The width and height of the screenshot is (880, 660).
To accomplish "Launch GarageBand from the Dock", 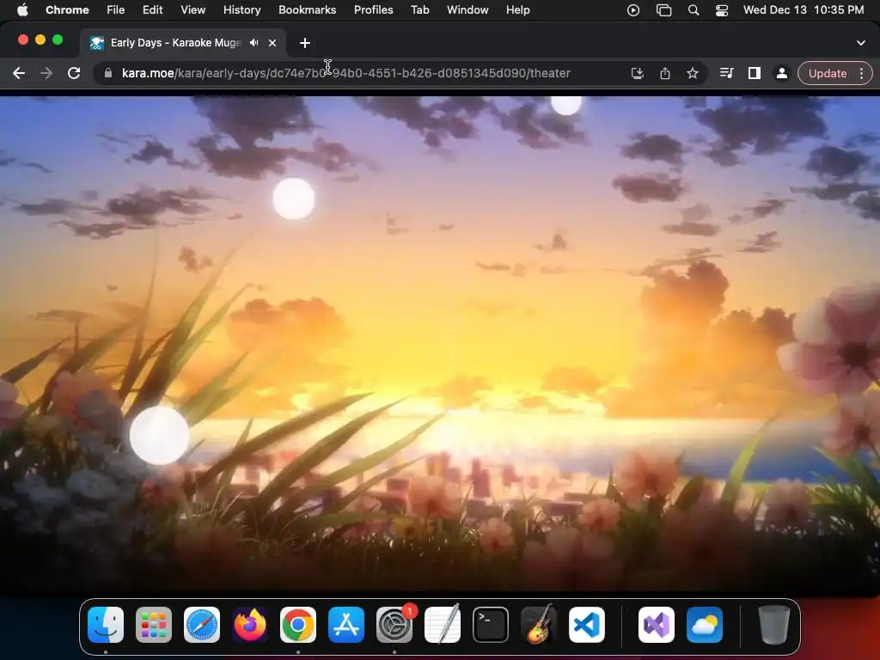I will [x=539, y=624].
